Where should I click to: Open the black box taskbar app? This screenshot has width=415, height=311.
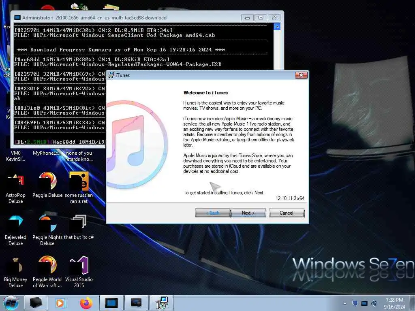coord(36,303)
